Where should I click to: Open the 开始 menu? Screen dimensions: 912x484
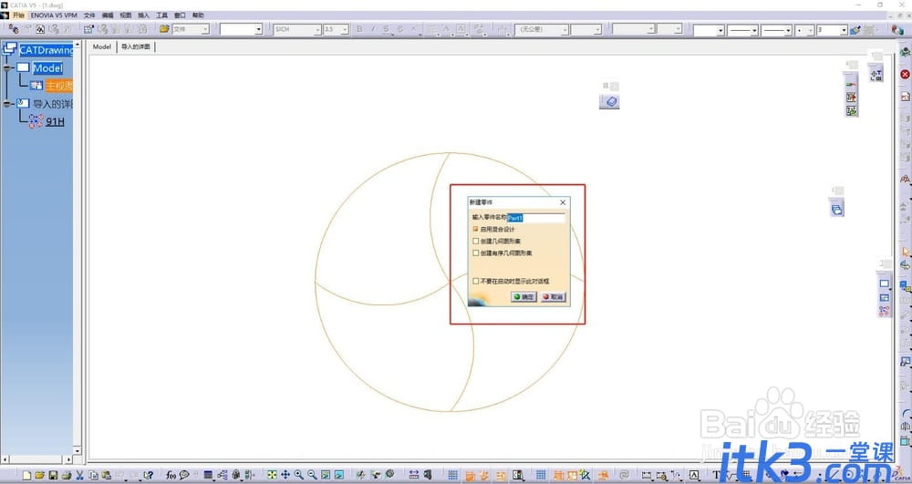[x=18, y=15]
